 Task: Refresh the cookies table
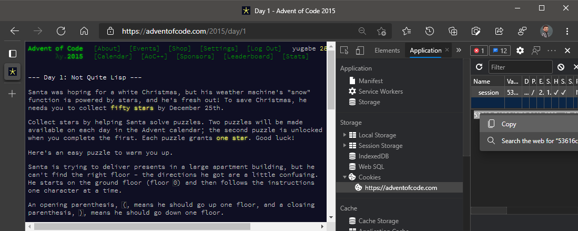tap(479, 67)
